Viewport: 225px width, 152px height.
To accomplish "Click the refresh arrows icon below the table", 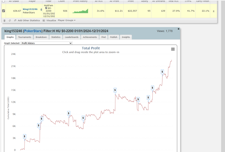I will pos(10,21).
